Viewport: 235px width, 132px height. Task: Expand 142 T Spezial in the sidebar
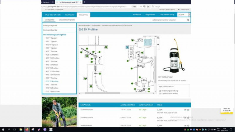[51, 41]
